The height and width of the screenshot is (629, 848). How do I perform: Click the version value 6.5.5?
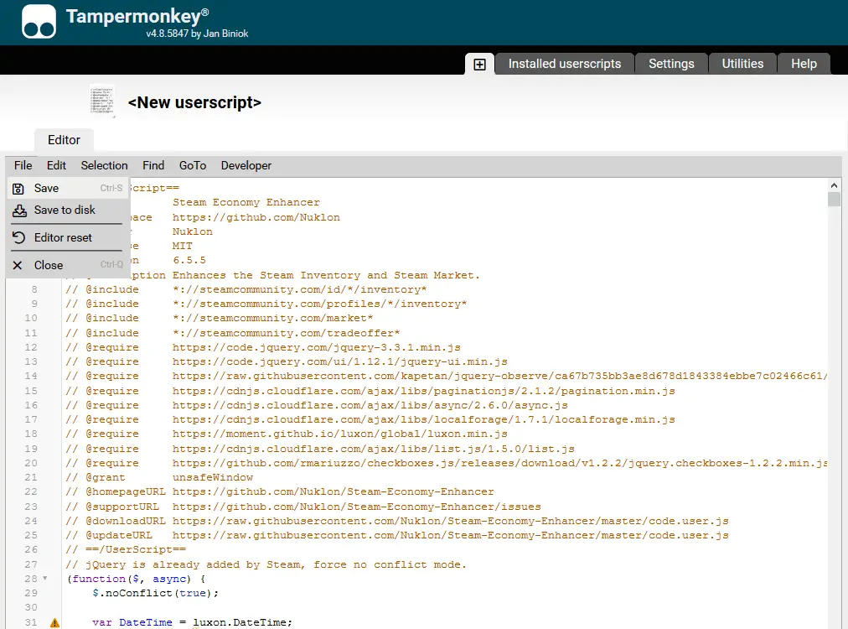[x=189, y=260]
